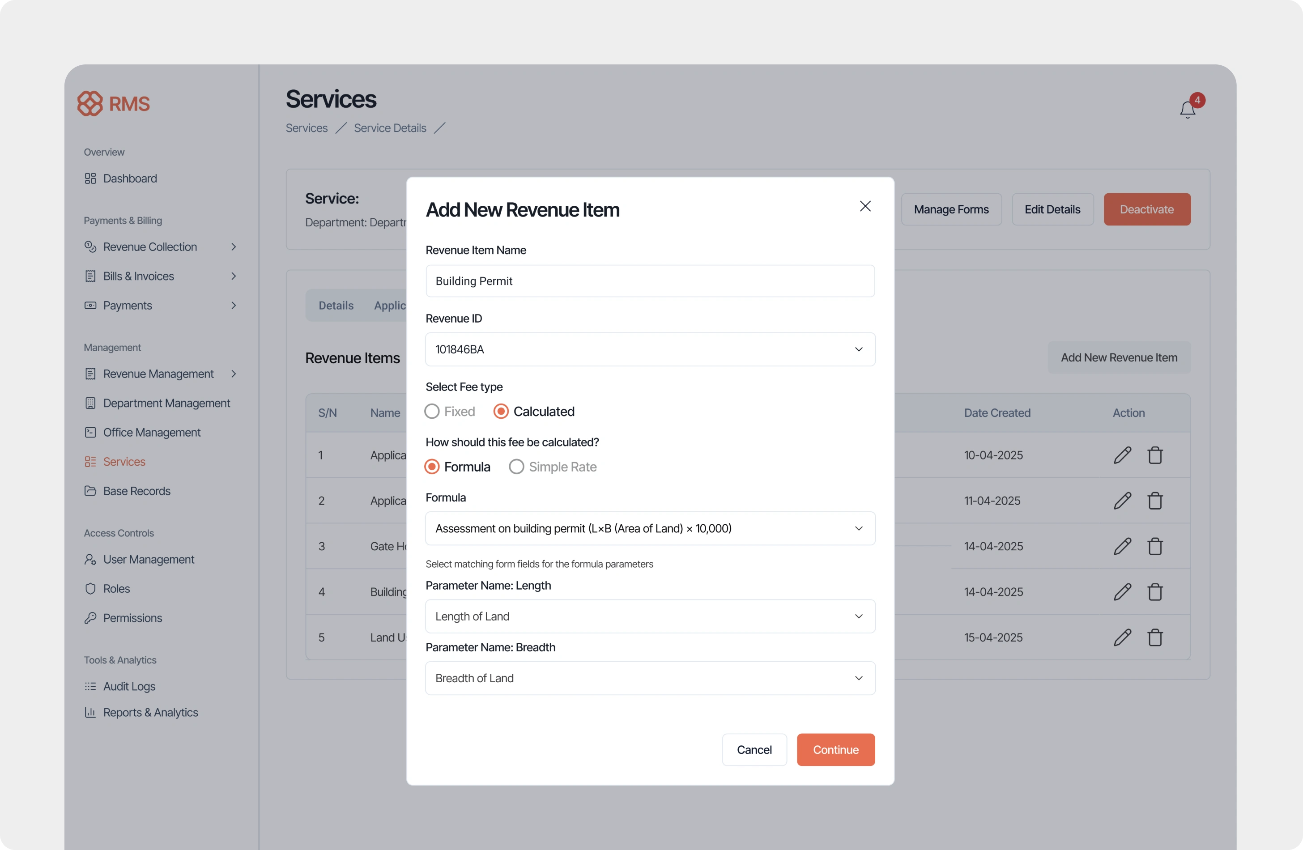Screen dimensions: 1303x850
Task: Switch to the Details tab
Action: 336,306
